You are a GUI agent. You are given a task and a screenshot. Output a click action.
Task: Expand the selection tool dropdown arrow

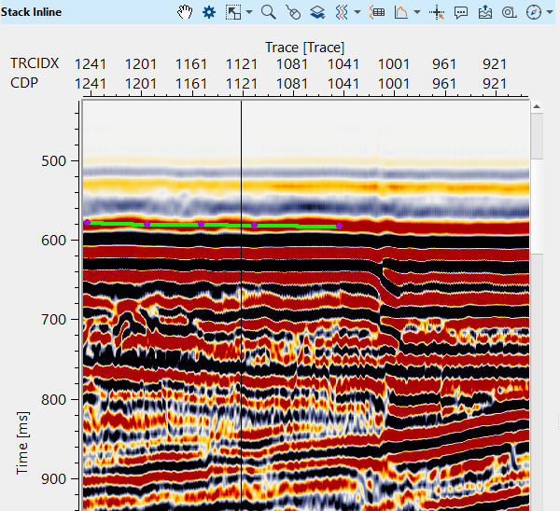[249, 13]
